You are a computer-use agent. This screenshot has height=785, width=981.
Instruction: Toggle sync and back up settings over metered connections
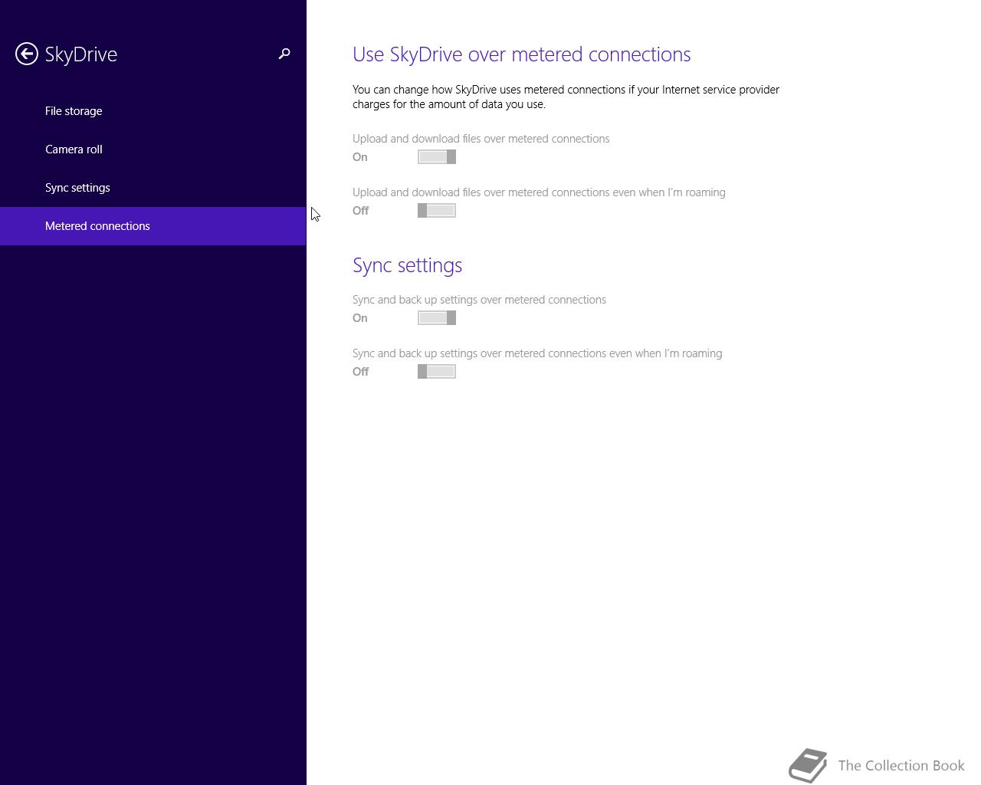click(437, 318)
